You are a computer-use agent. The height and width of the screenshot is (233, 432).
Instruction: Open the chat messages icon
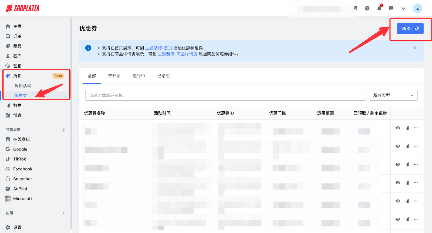[391, 8]
